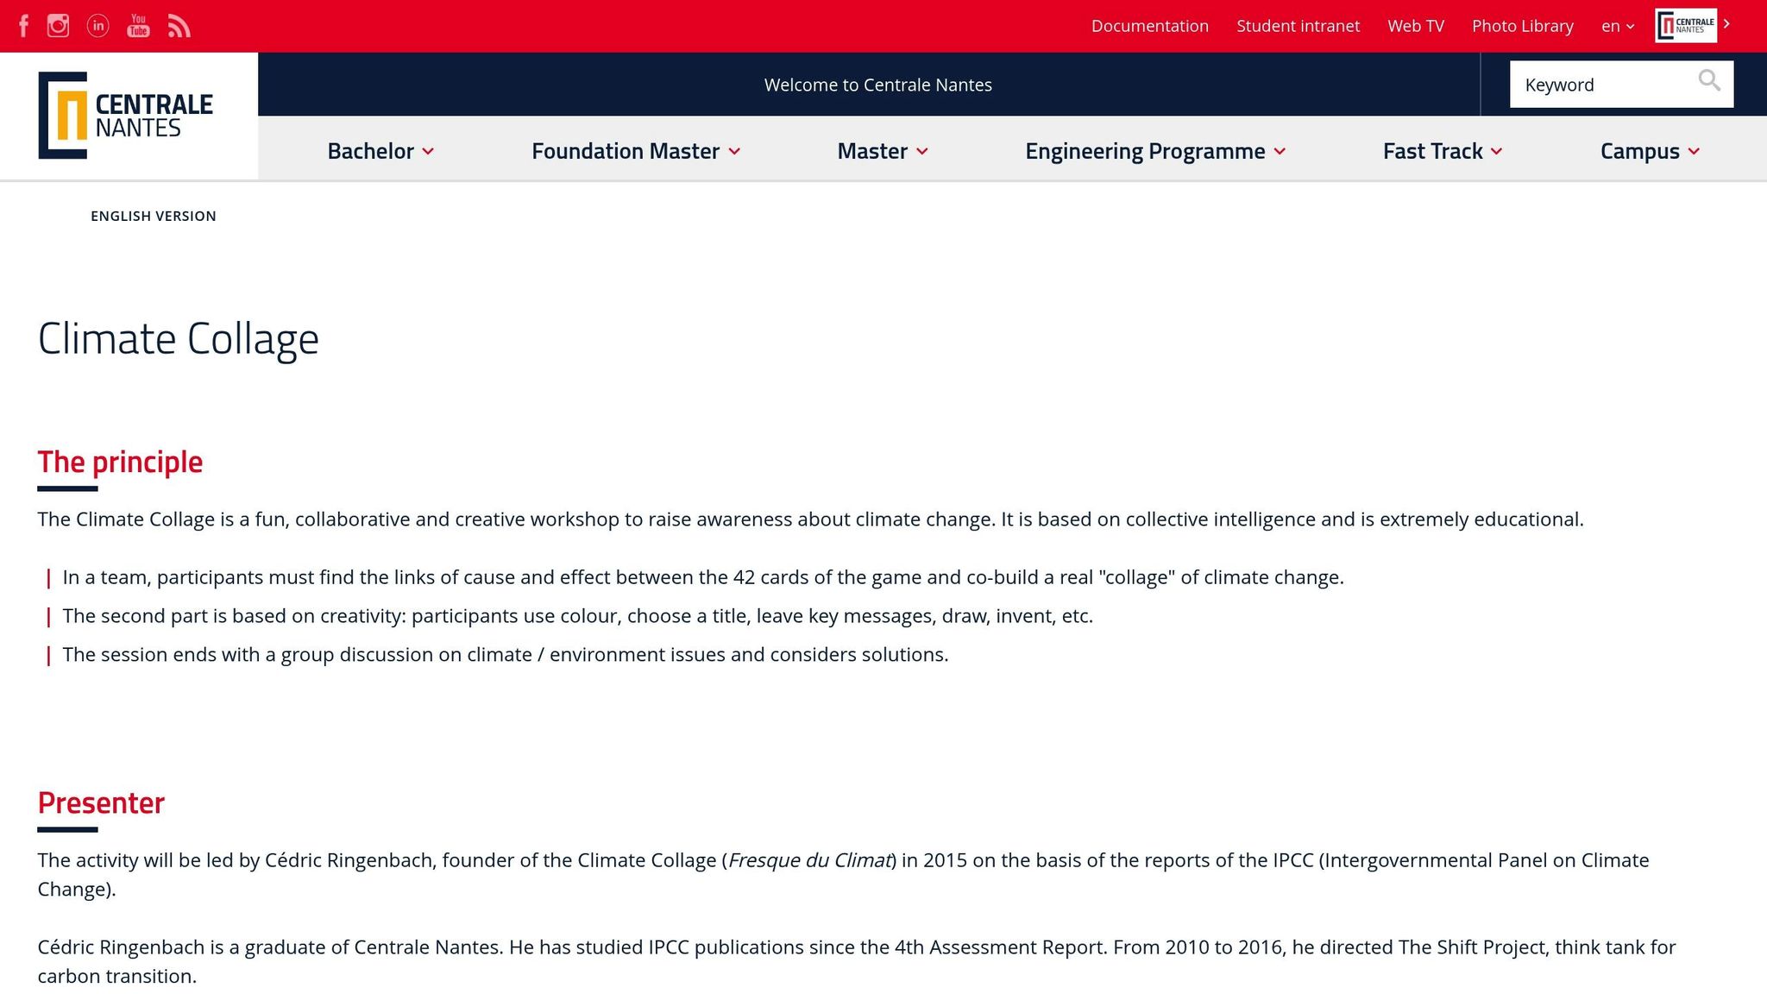Expand the Foundation Master menu

click(x=636, y=151)
